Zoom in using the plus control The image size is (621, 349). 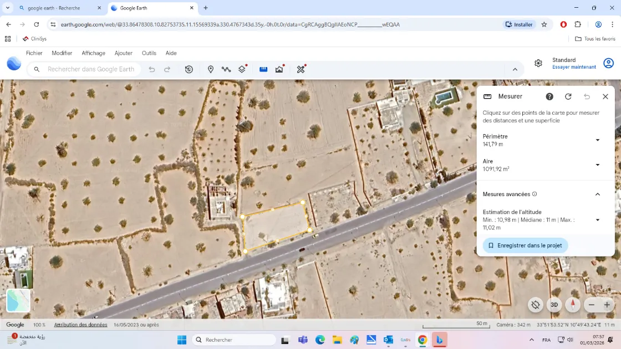tap(606, 305)
